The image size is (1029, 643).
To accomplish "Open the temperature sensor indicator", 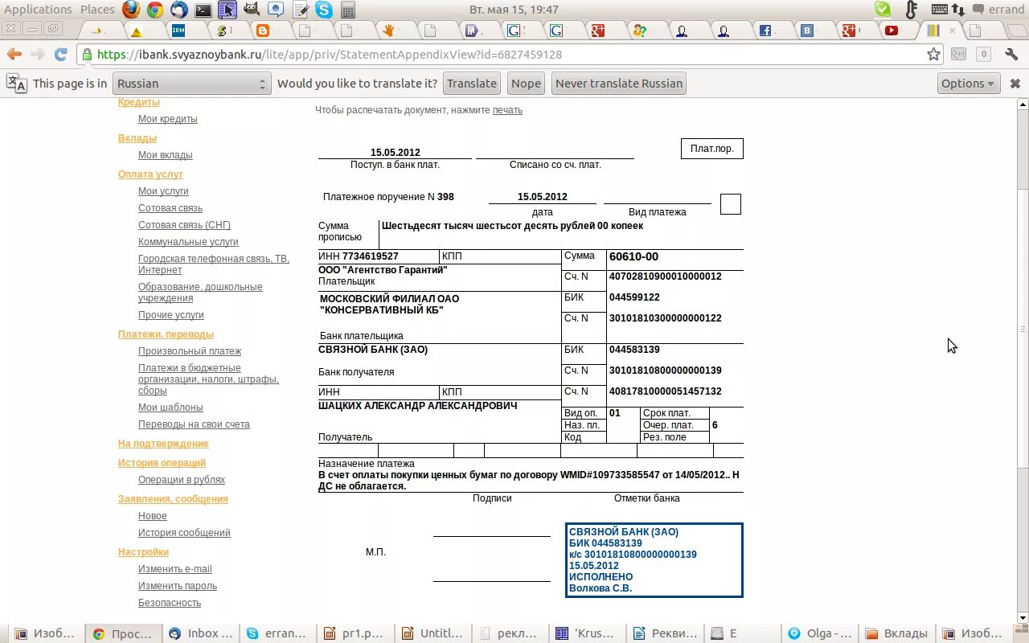I will coord(911,10).
